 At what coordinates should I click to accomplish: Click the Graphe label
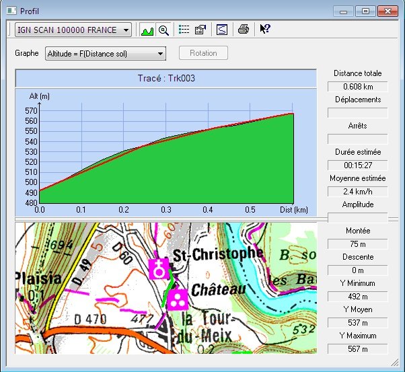coord(27,53)
